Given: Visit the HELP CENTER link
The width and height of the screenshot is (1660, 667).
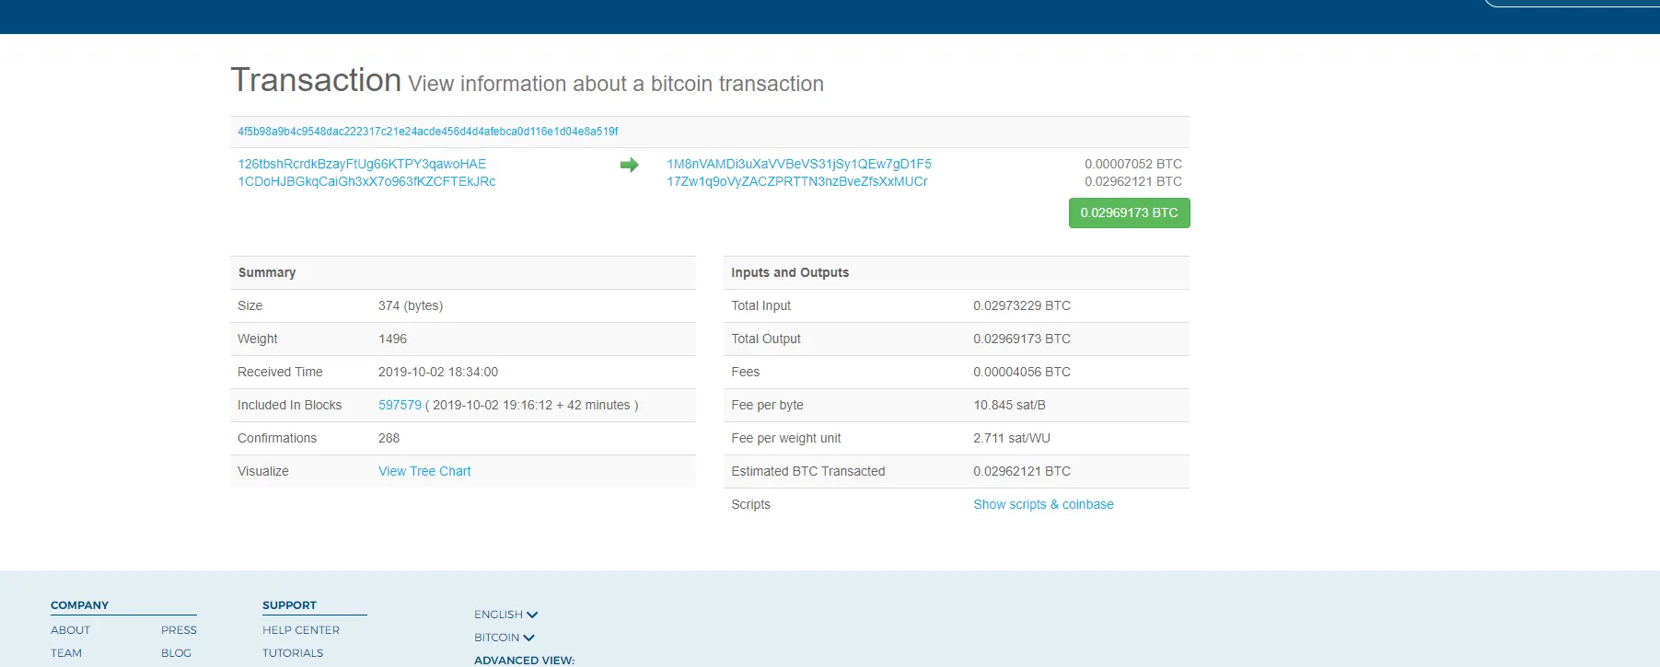Looking at the screenshot, I should pyautogui.click(x=301, y=630).
